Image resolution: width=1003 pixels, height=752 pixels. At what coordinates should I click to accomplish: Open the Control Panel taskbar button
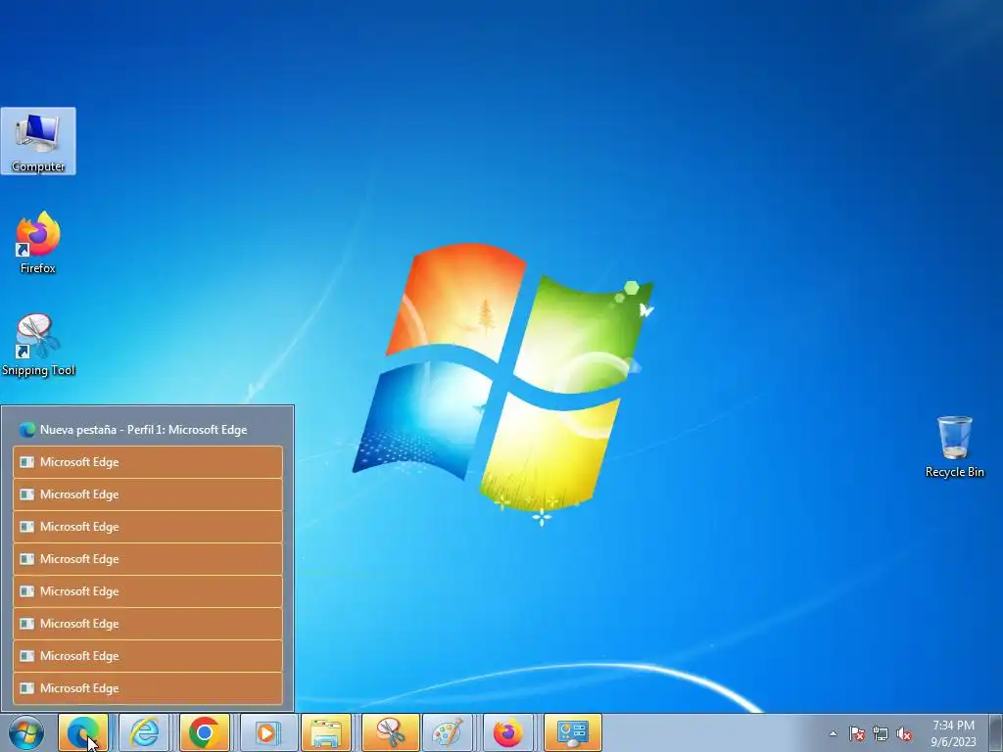(572, 732)
